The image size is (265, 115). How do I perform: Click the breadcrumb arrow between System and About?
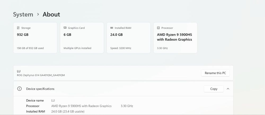tap(38, 15)
